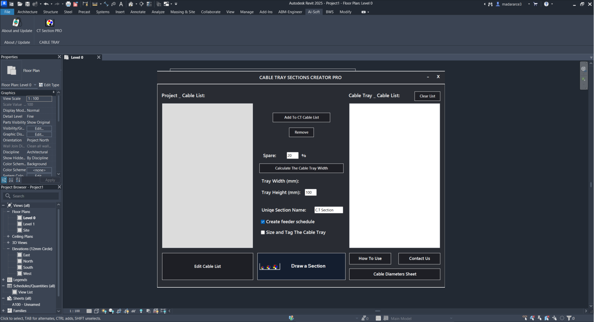Uncheck Create feeder schedule
The width and height of the screenshot is (594, 322).
[263, 222]
